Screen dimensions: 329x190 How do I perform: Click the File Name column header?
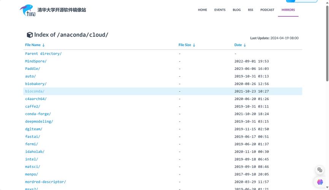click(33, 45)
